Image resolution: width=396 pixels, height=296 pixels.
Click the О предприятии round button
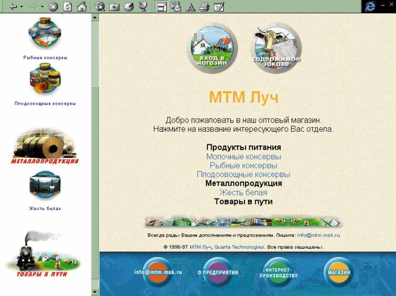218,272
